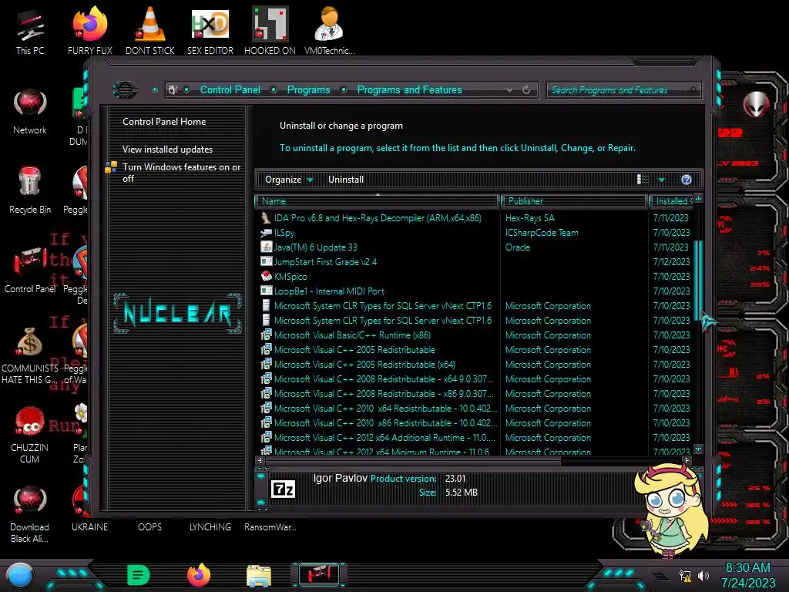This screenshot has height=592, width=789.
Task: Select Visual C++ 2010 x86 Redistributable entry
Action: click(x=385, y=423)
